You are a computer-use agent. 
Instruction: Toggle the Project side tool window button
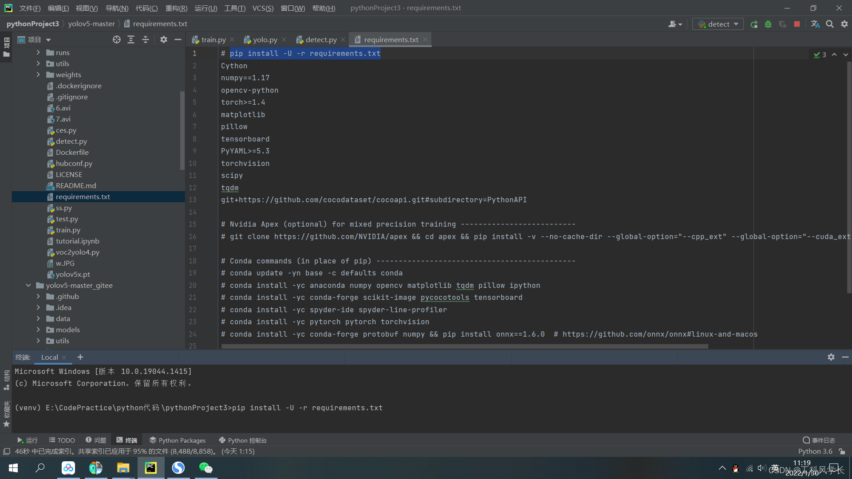point(6,47)
